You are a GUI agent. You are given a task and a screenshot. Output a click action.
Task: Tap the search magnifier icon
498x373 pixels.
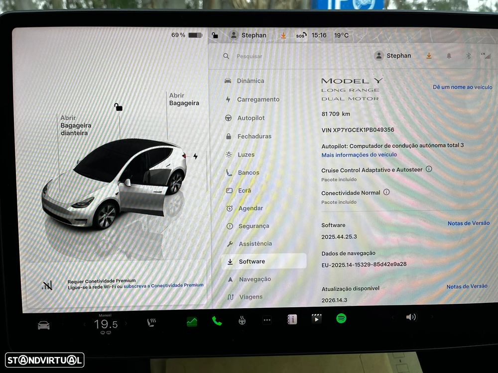[226, 56]
